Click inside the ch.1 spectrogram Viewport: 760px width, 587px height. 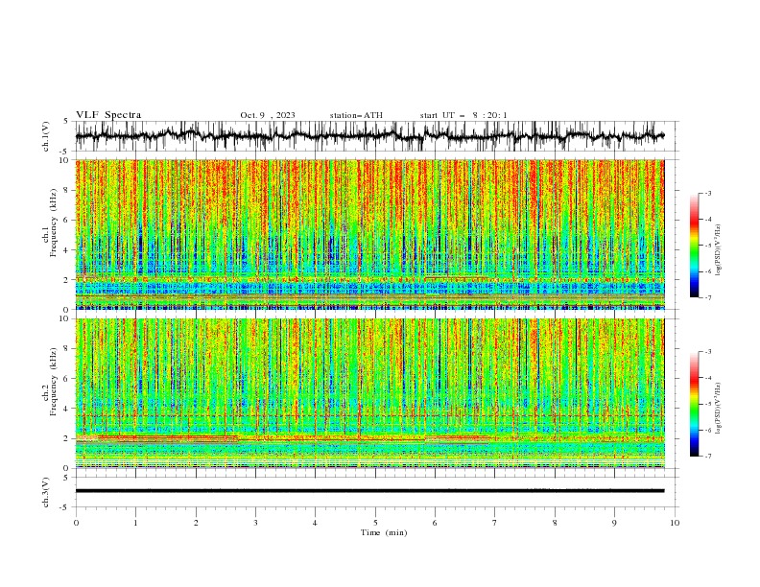(369, 234)
